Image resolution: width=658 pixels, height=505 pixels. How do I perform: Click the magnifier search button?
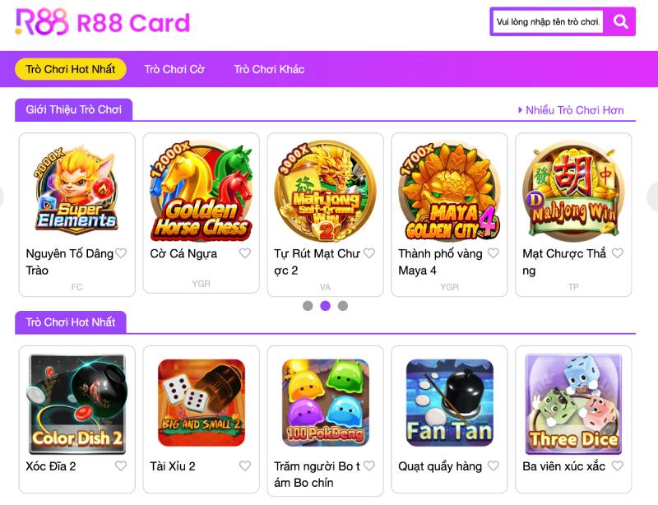point(620,21)
